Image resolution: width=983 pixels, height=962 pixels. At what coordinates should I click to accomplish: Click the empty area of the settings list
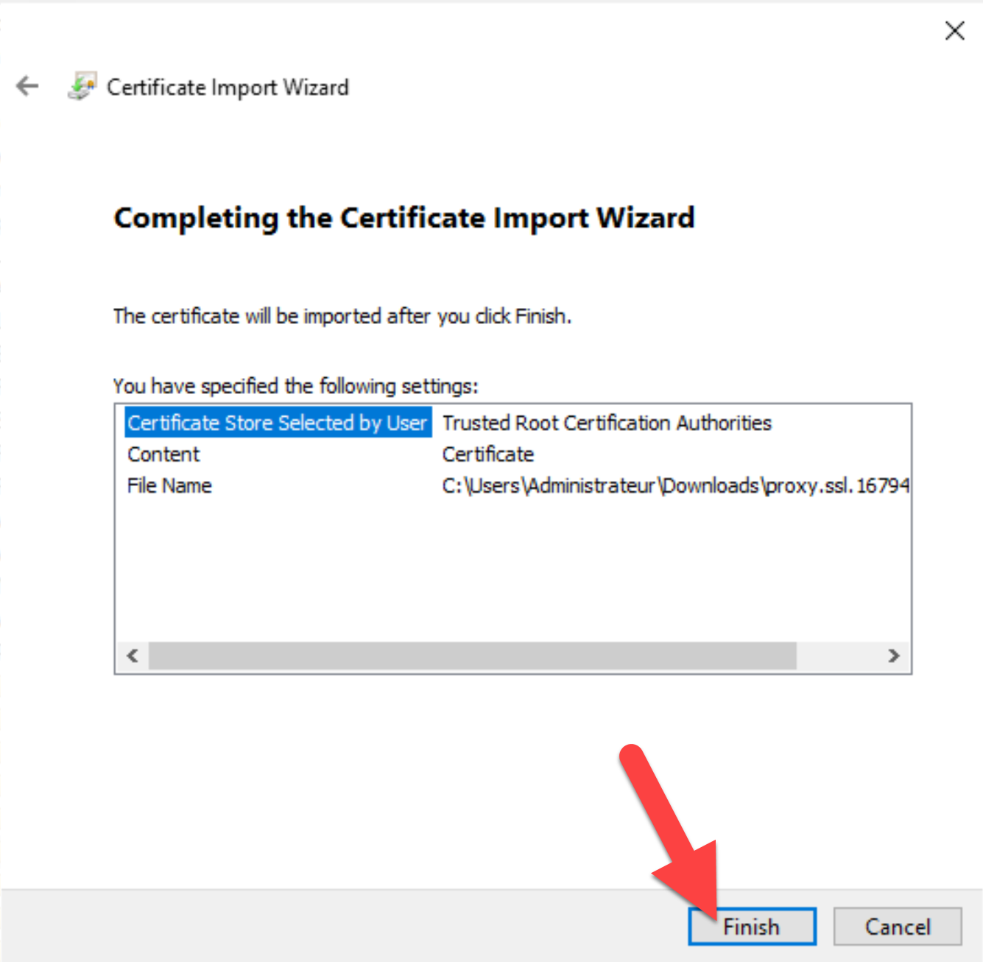pyautogui.click(x=512, y=567)
